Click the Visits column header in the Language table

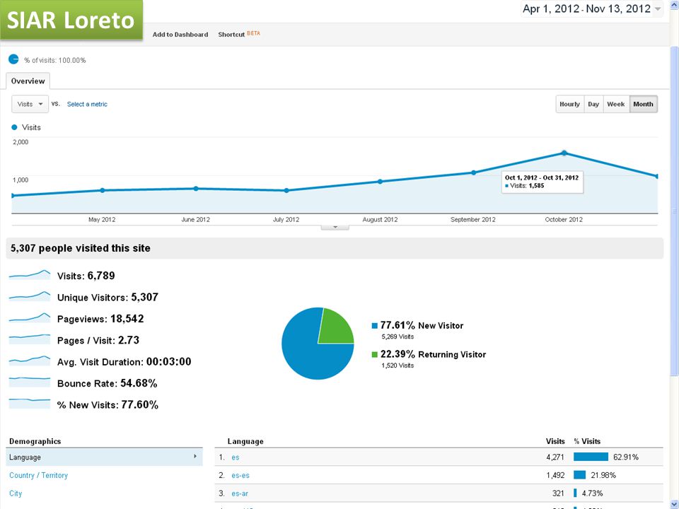coord(555,441)
